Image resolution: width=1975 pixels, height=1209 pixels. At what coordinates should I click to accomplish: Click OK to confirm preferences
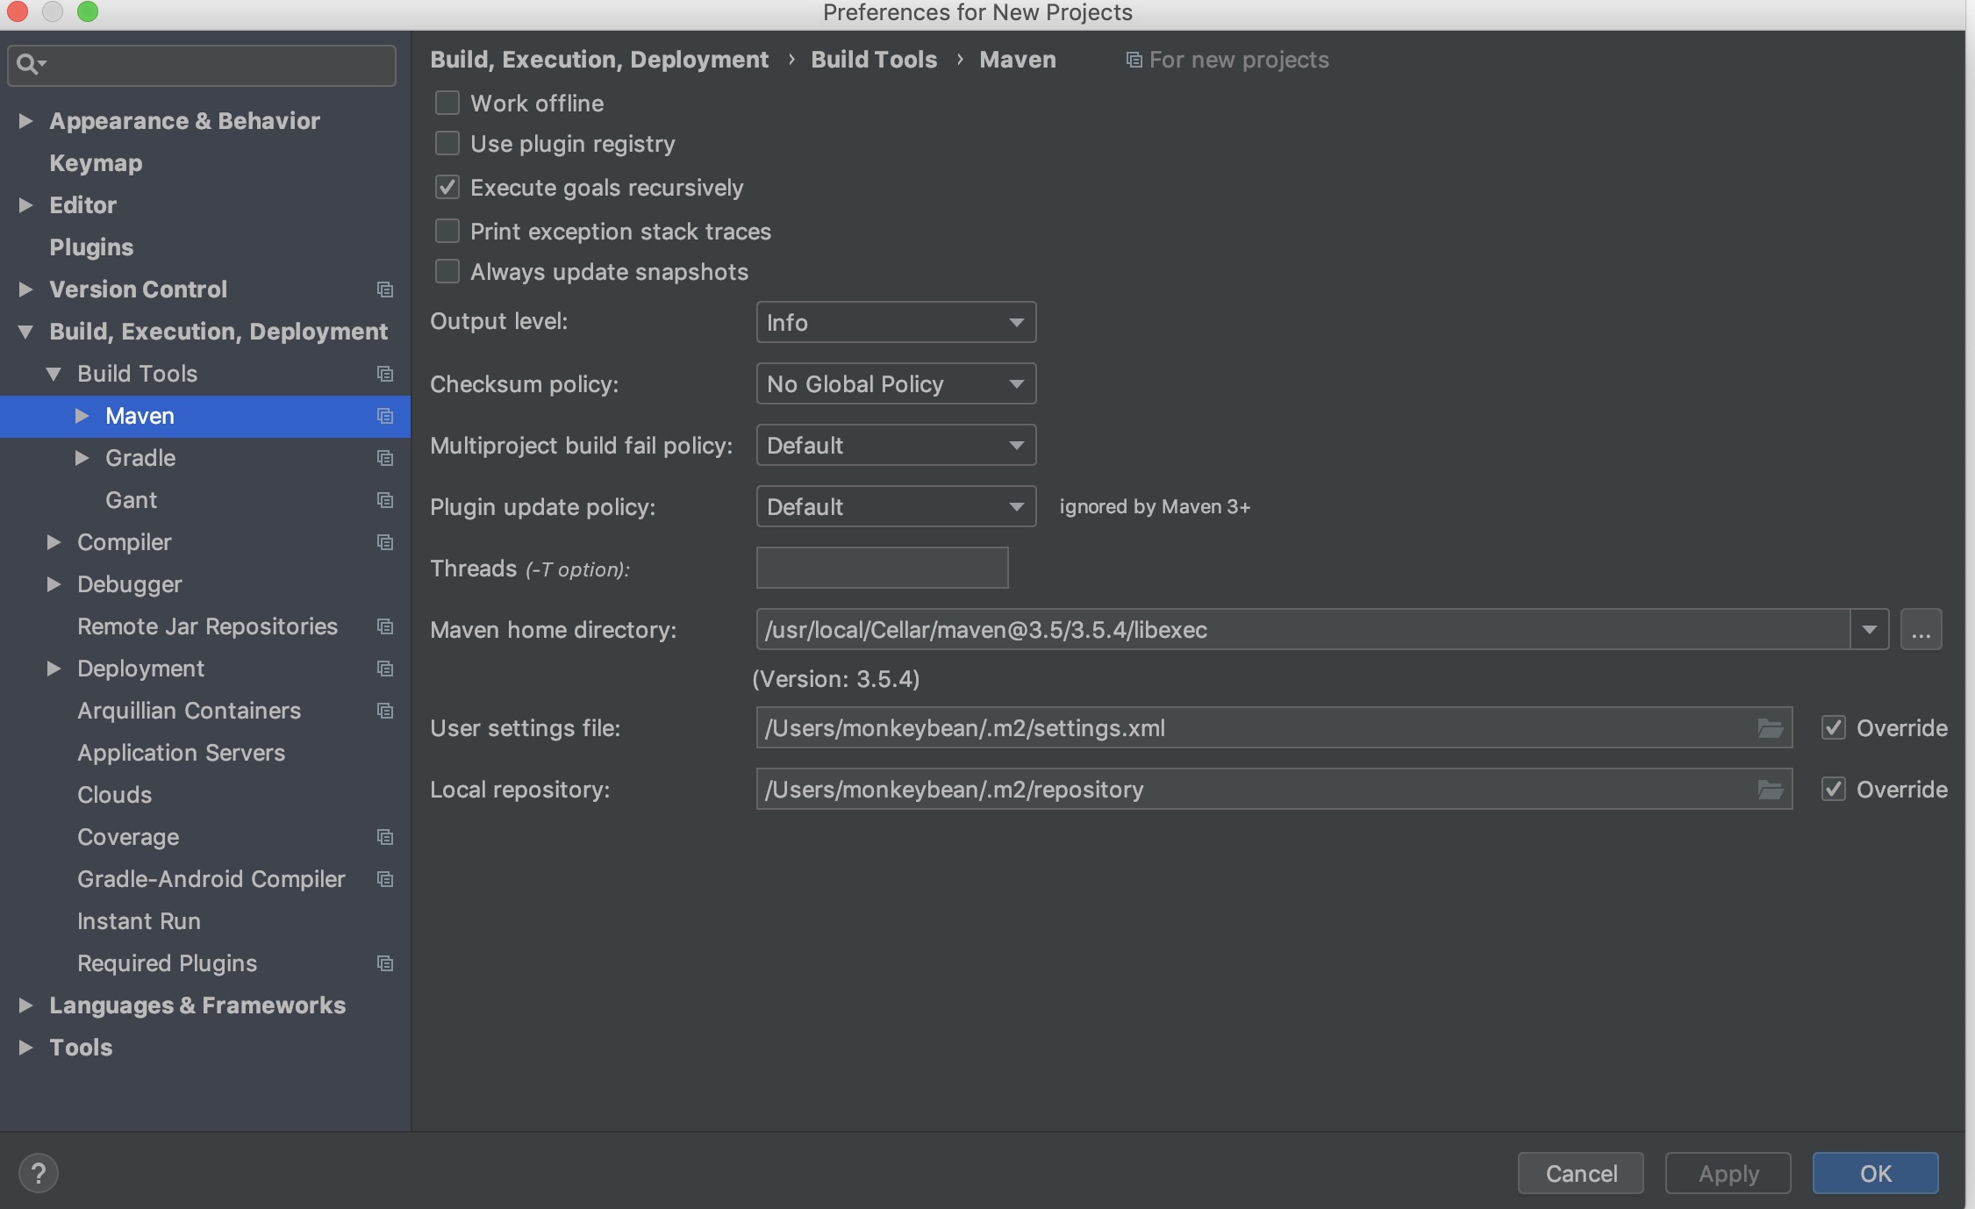(x=1876, y=1173)
